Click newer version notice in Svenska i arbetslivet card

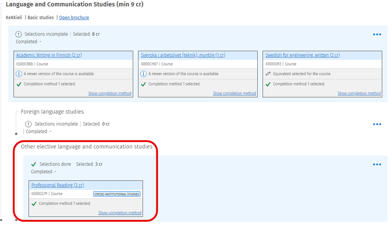[x=184, y=74]
